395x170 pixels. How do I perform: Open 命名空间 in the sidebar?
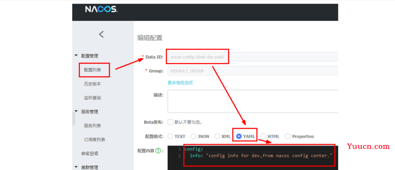[x=90, y=153]
